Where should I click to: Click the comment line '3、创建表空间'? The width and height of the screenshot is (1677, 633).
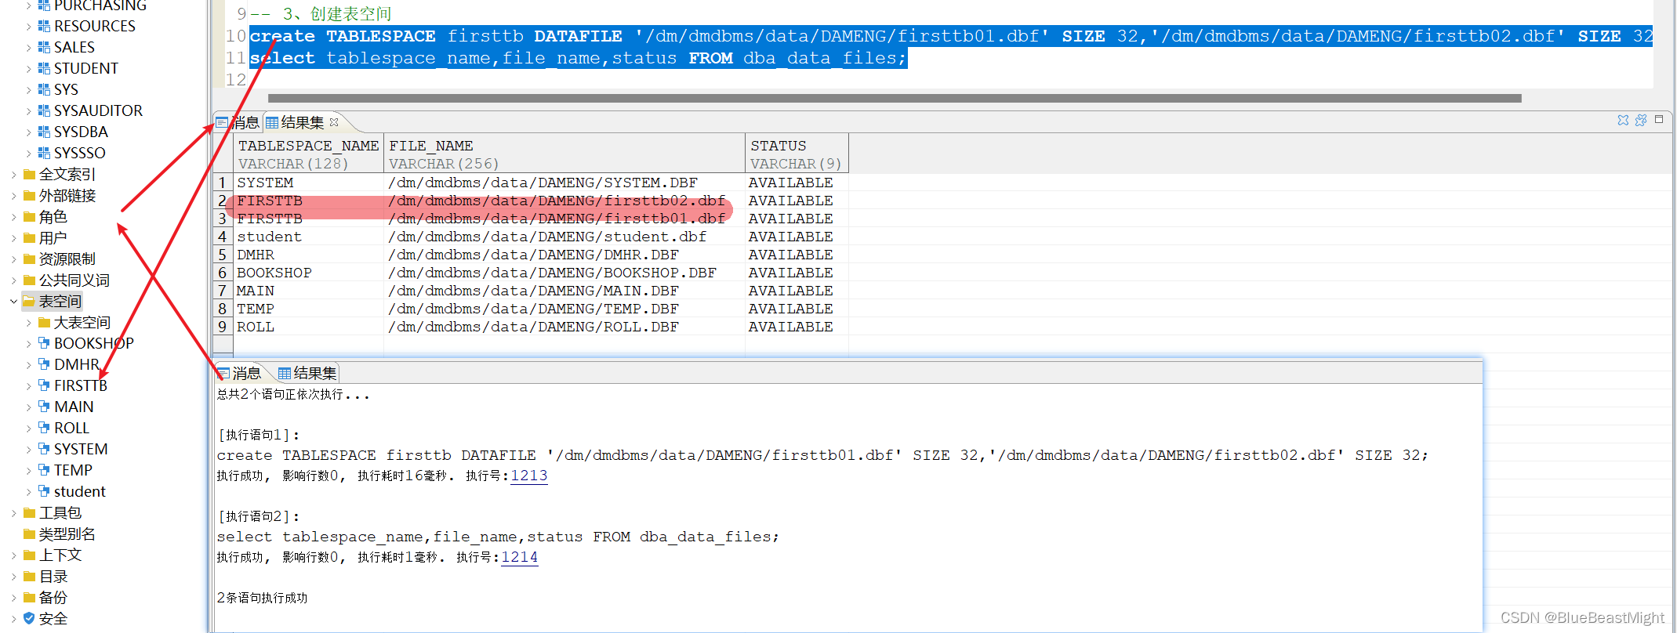point(321,13)
